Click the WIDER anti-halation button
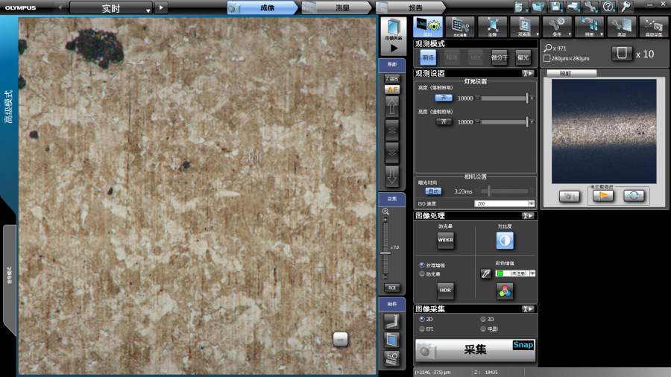 446,240
